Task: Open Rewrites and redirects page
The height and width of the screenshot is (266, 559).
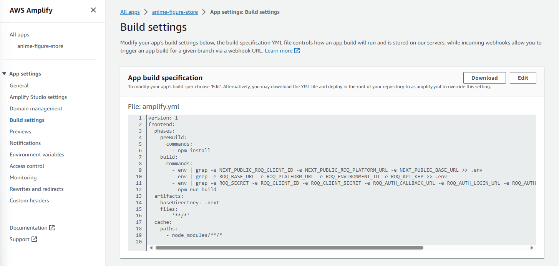Action: (x=36, y=189)
